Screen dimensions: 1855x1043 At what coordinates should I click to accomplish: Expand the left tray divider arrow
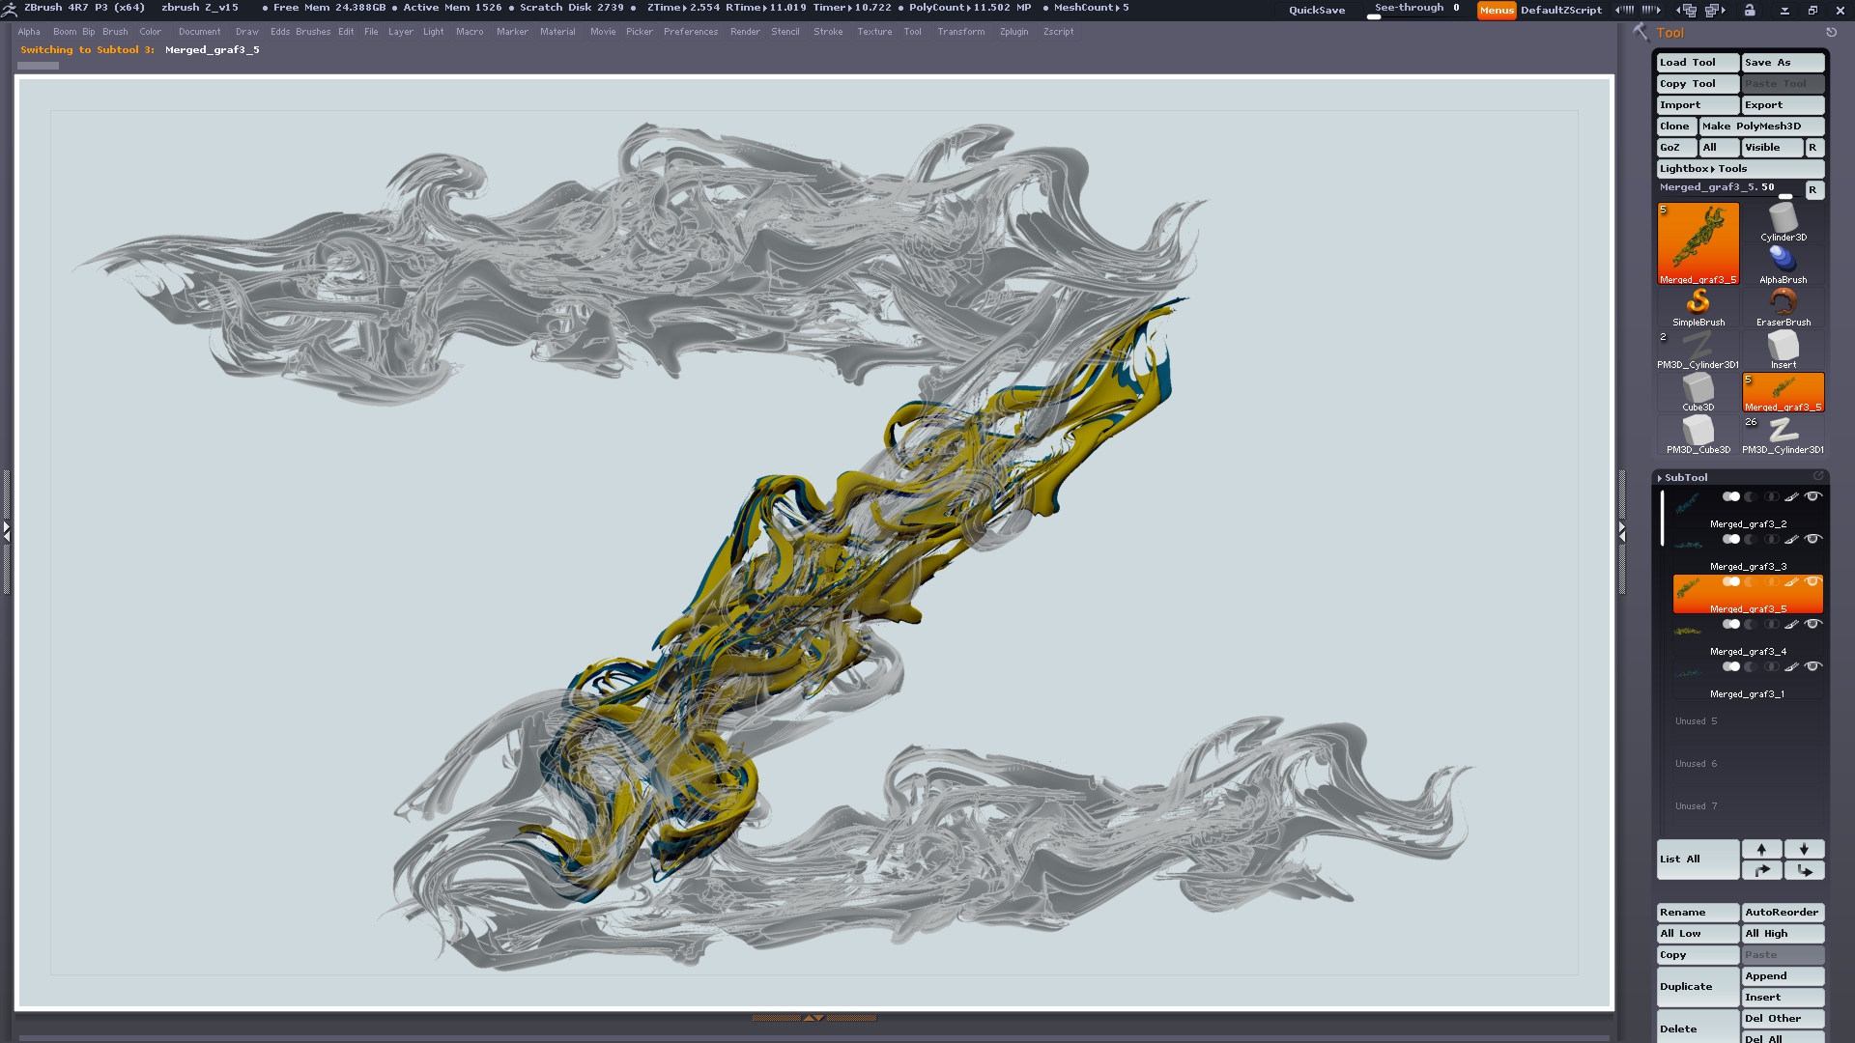pos(6,530)
